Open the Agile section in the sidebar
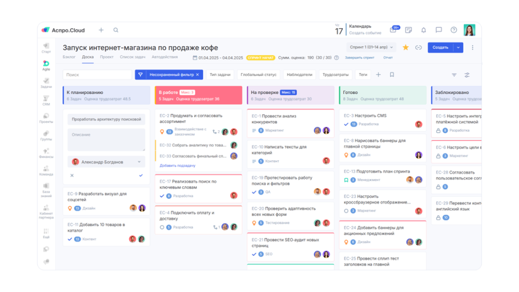The width and height of the screenshot is (519, 292). pyautogui.click(x=46, y=66)
